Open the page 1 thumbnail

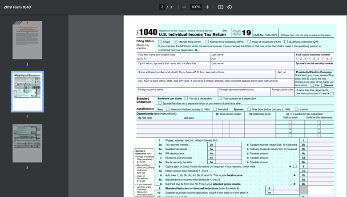27,40
